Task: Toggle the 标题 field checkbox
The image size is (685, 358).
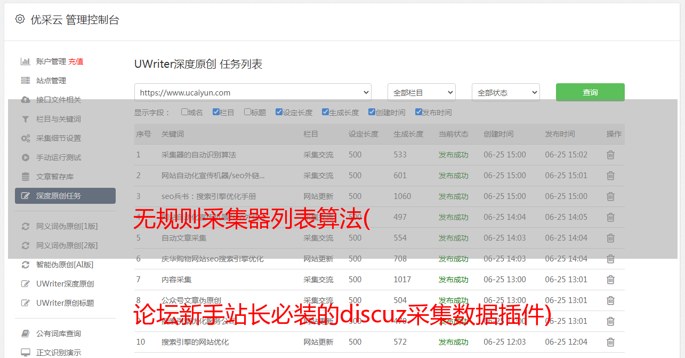Action: [247, 112]
